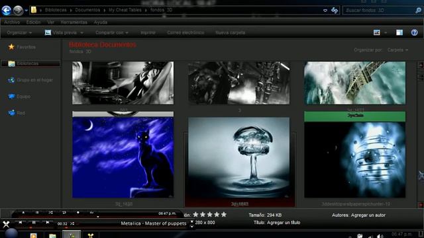The width and height of the screenshot is (424, 238).
Task: Click Agregar un título in the details pane
Action: [284, 223]
